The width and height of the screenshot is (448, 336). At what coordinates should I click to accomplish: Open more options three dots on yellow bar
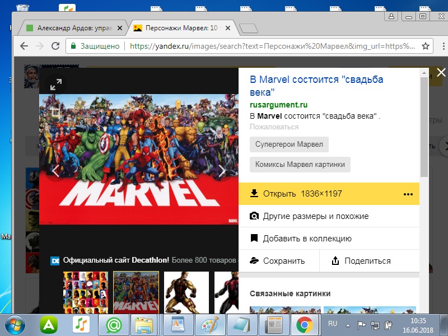point(408,194)
